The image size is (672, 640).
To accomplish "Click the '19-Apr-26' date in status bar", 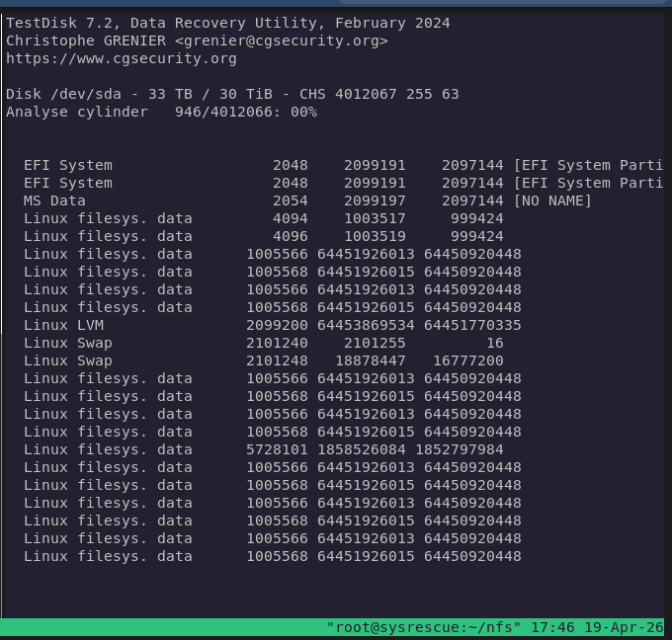I will (x=624, y=627).
